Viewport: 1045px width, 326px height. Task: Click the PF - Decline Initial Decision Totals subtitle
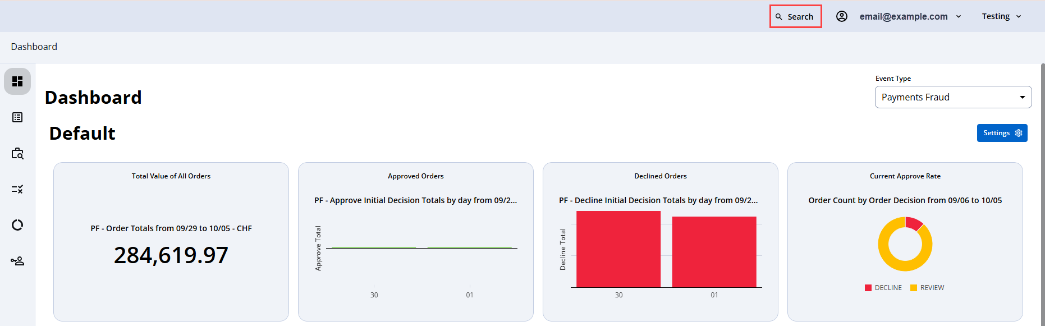point(658,200)
